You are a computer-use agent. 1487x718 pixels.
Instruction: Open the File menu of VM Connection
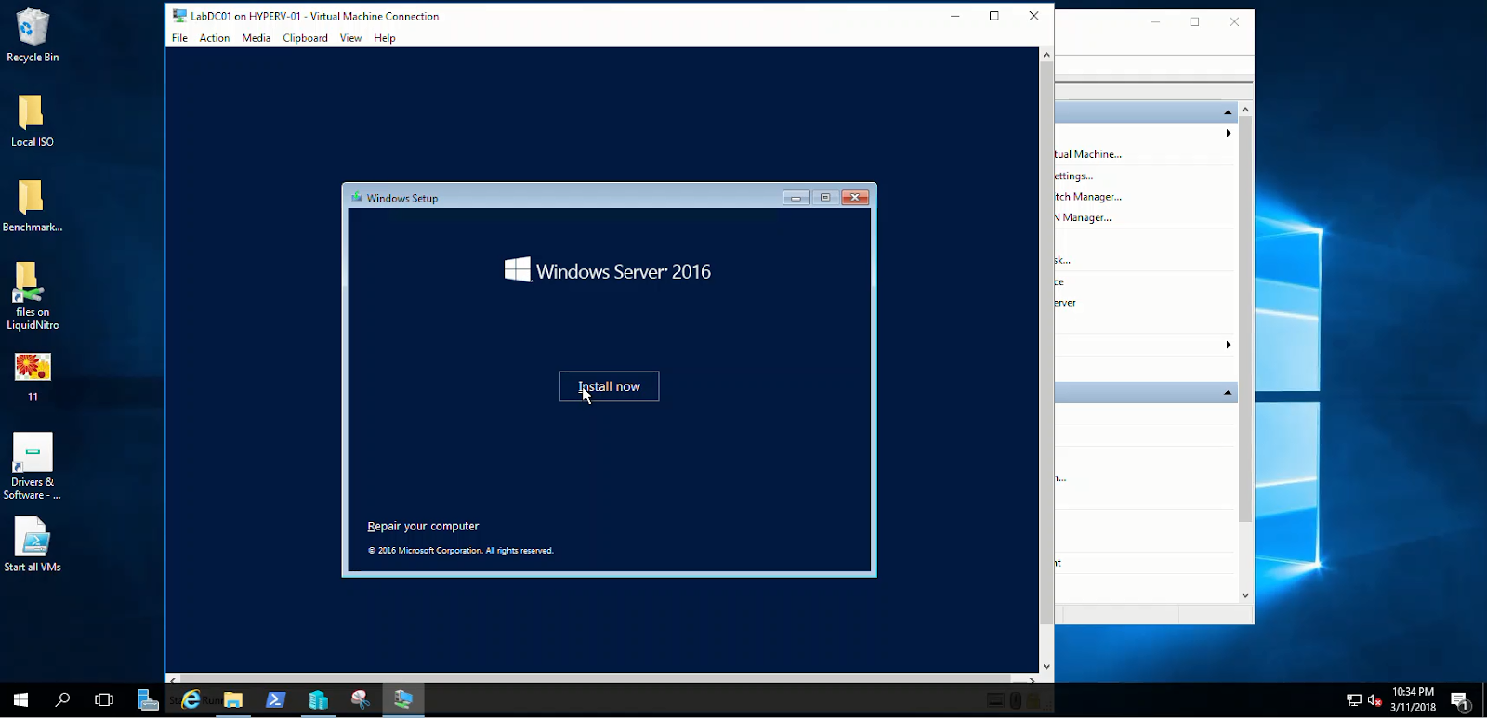tap(179, 38)
